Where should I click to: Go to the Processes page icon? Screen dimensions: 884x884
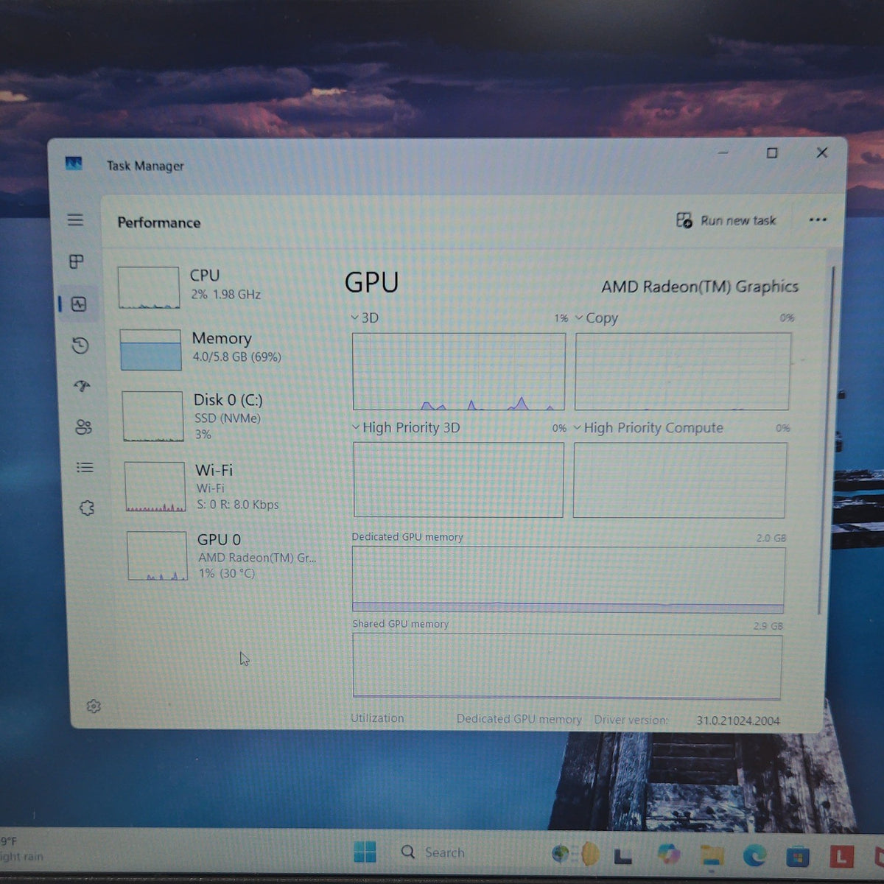click(77, 262)
